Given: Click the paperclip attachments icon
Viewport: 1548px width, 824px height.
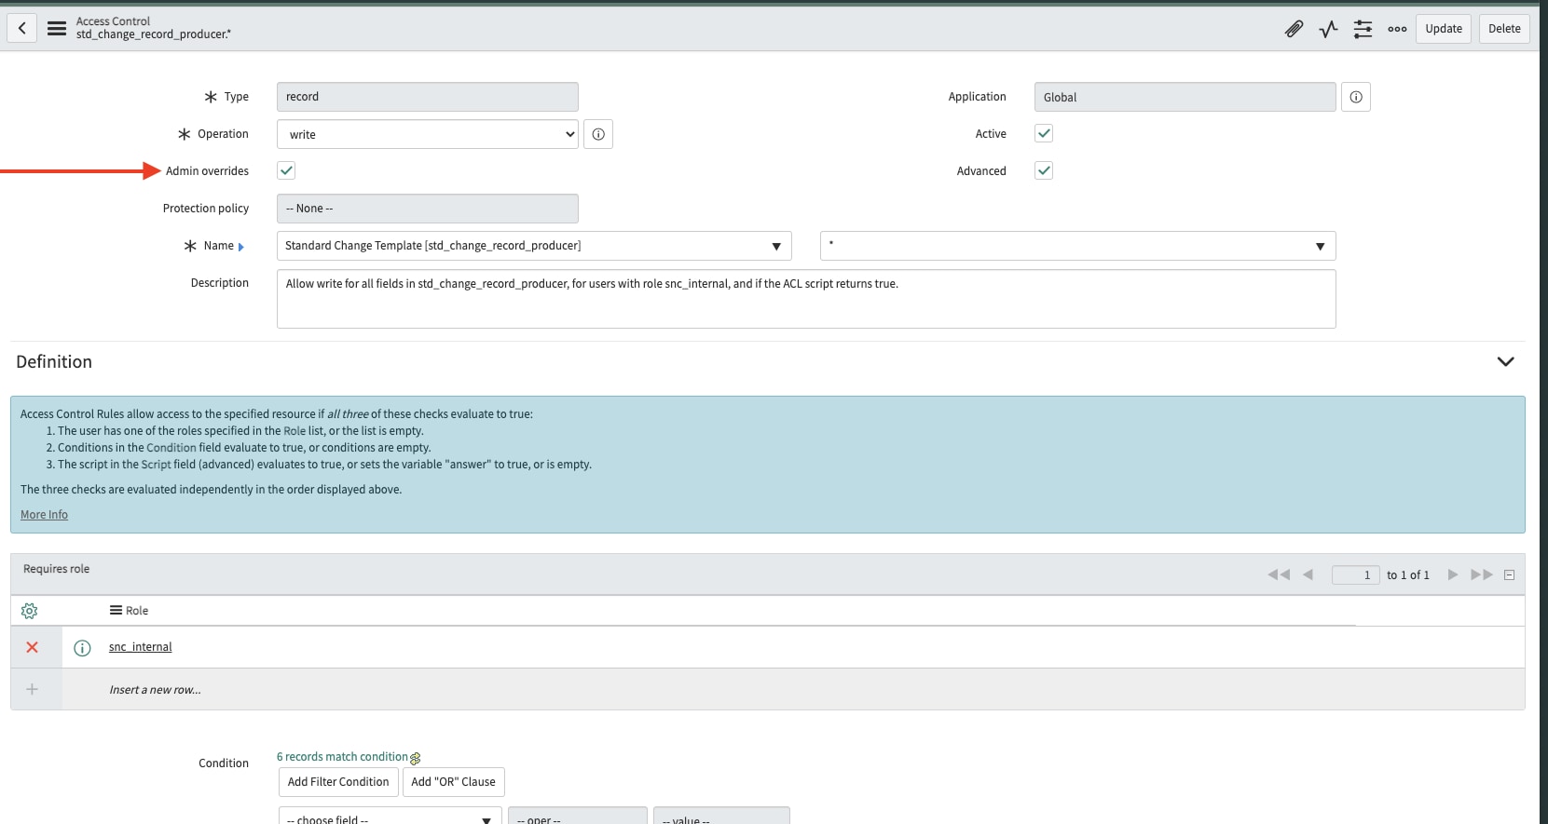Looking at the screenshot, I should click(1294, 29).
